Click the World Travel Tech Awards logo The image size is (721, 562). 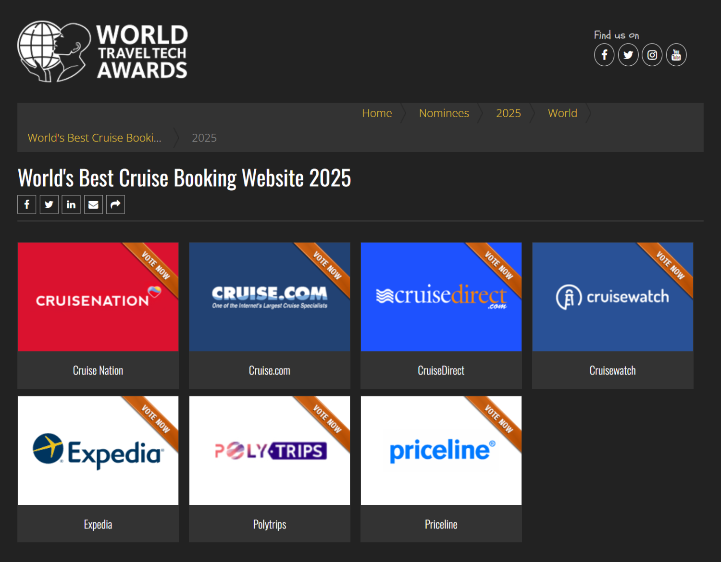(x=102, y=51)
